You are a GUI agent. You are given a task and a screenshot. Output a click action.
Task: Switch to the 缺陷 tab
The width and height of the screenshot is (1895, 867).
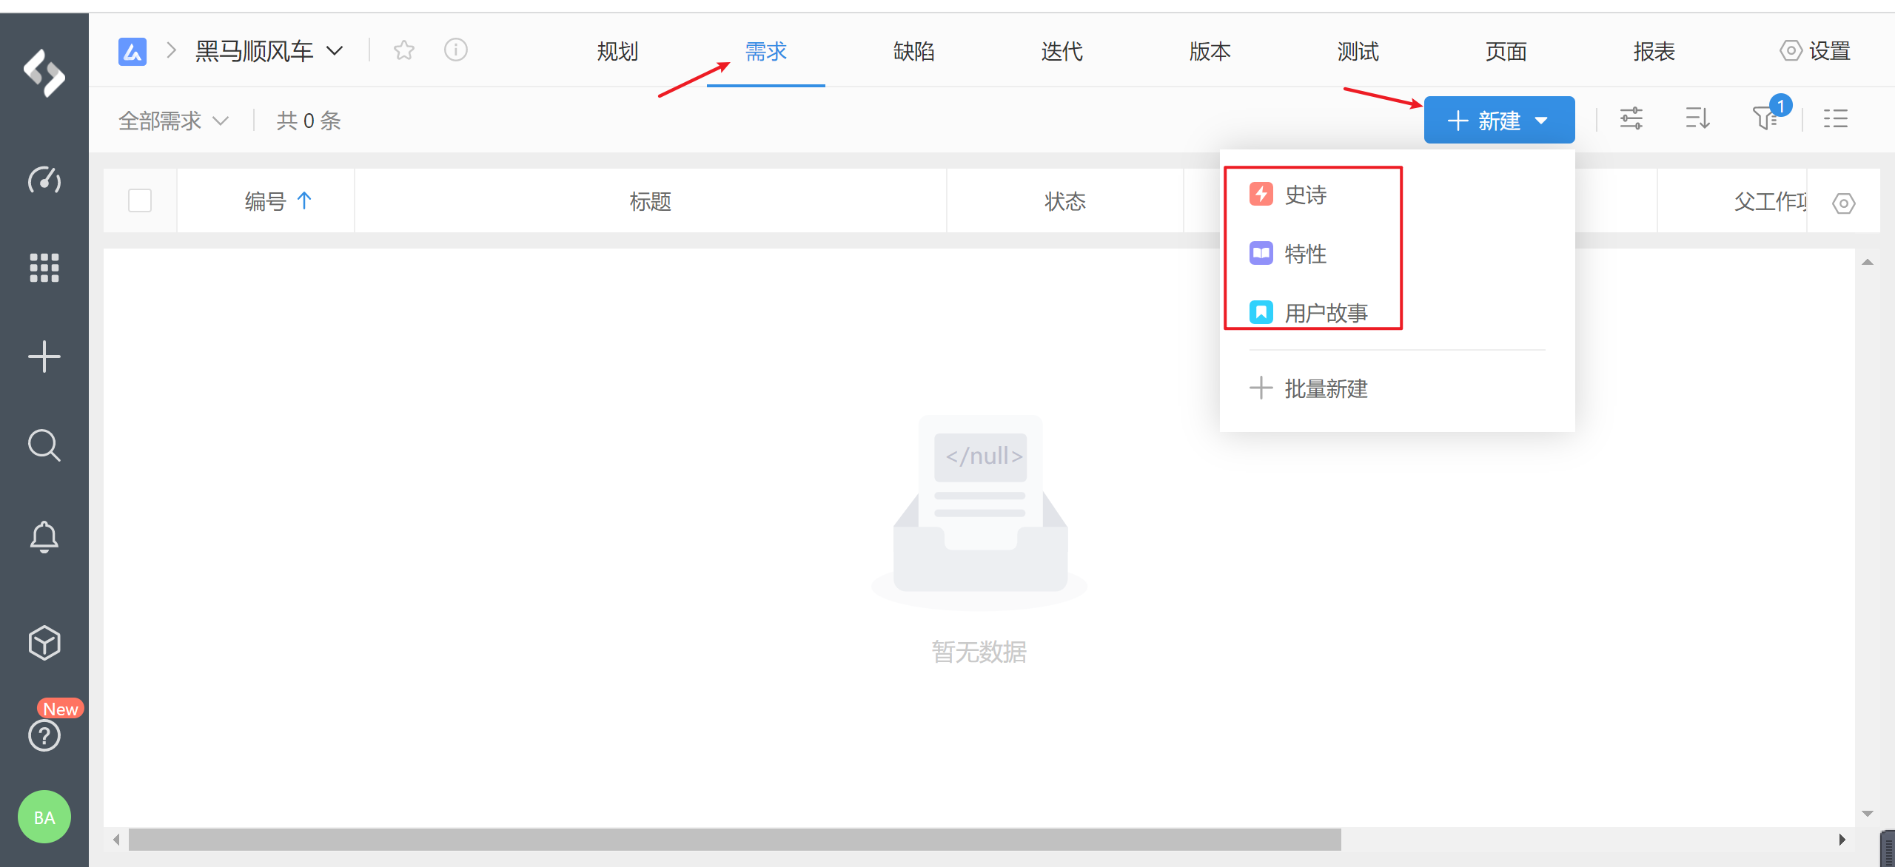coord(913,51)
